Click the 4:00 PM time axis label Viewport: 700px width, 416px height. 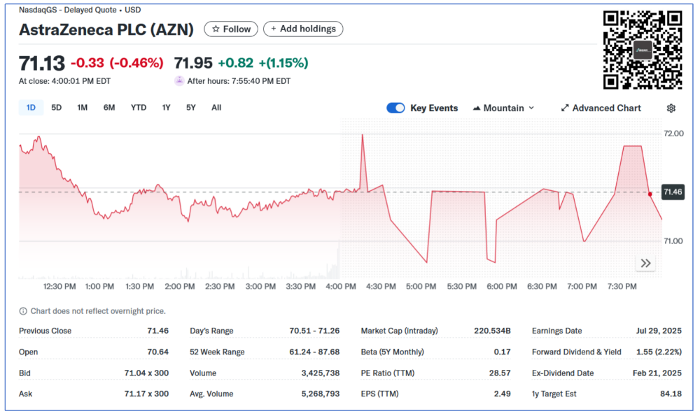[x=341, y=286]
